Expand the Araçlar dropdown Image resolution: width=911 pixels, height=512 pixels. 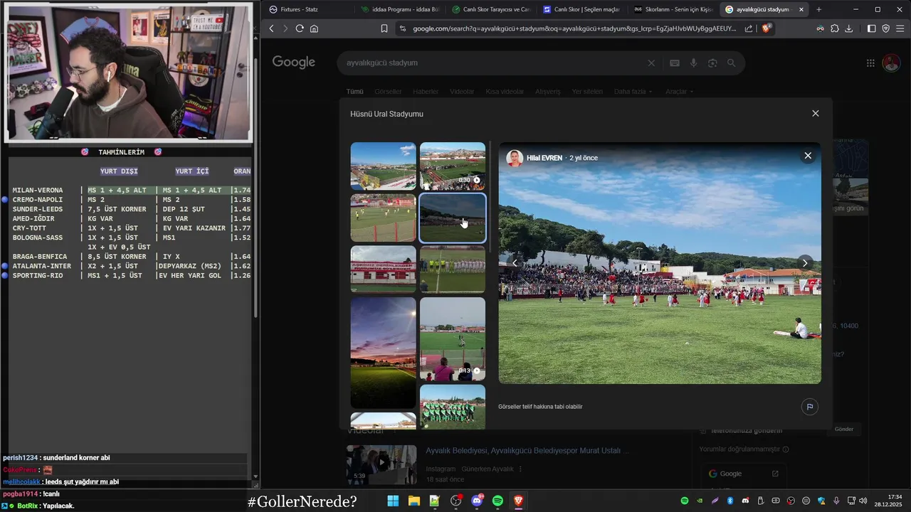coord(679,92)
